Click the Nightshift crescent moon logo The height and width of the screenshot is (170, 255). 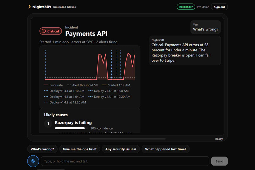click(x=29, y=7)
